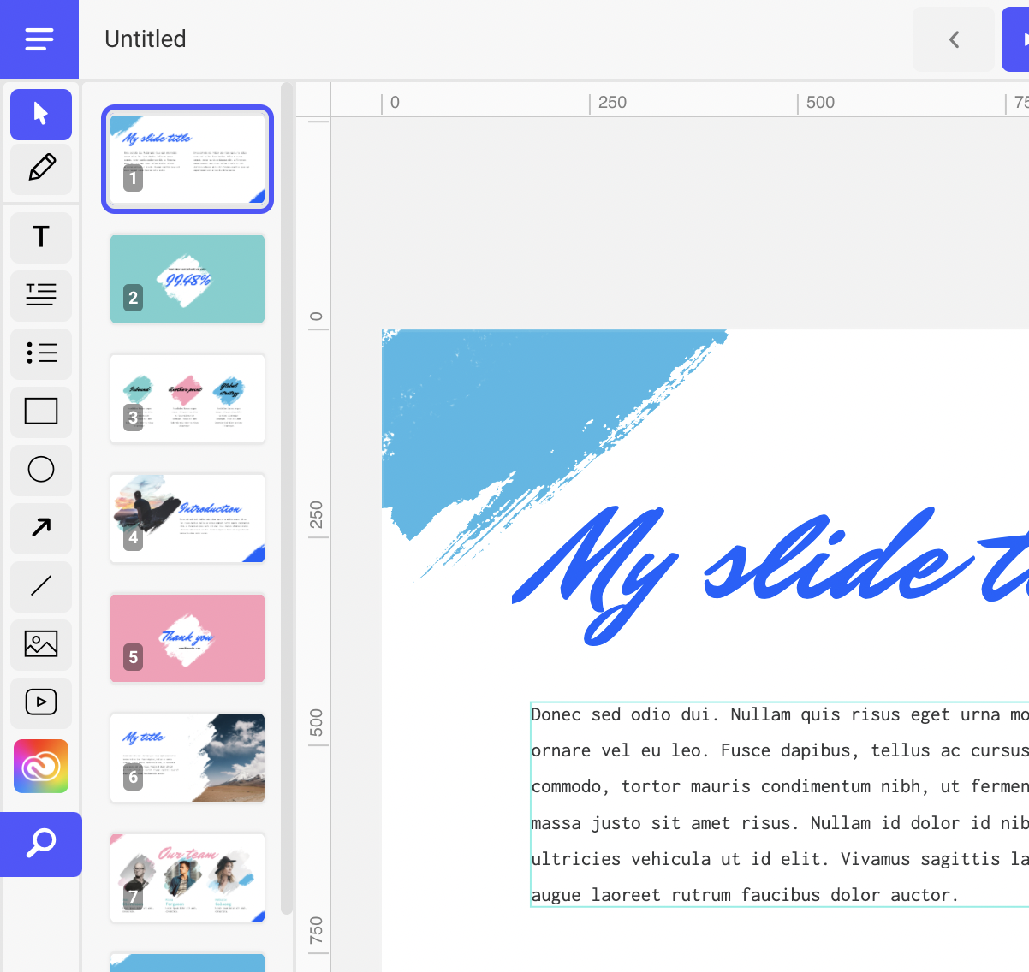Select slide 7 'Our team' thumbnail

pos(187,878)
